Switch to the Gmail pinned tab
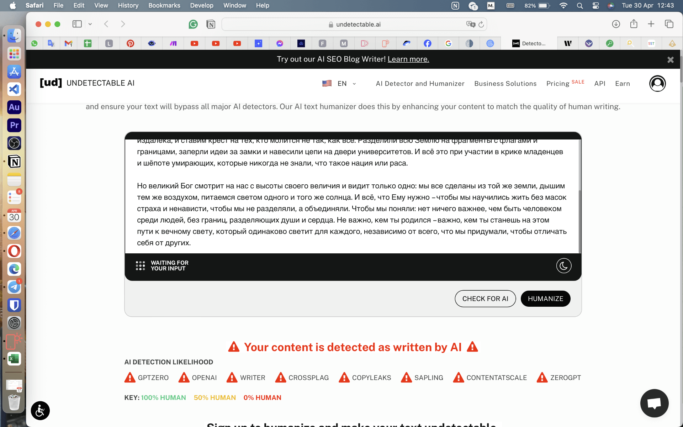This screenshot has height=427, width=683. 68,43
